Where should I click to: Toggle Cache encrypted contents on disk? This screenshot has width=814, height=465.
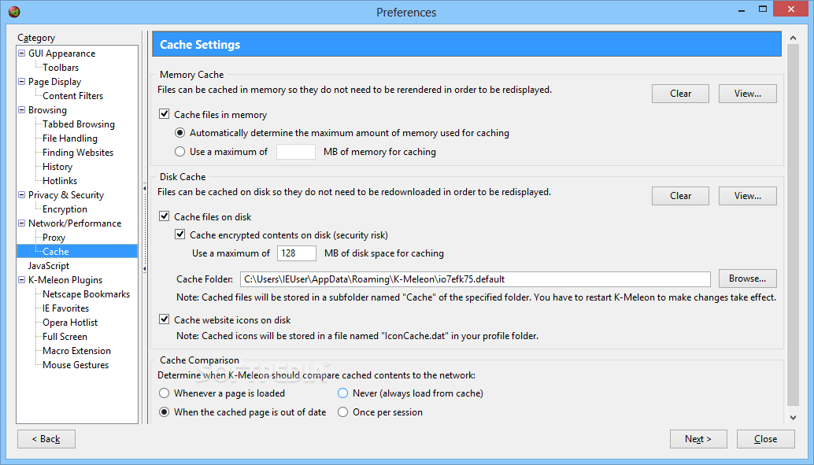coord(179,234)
